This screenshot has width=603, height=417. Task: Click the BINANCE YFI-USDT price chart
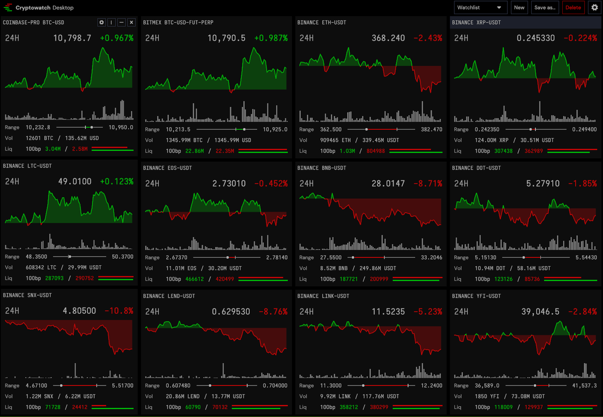525,337
